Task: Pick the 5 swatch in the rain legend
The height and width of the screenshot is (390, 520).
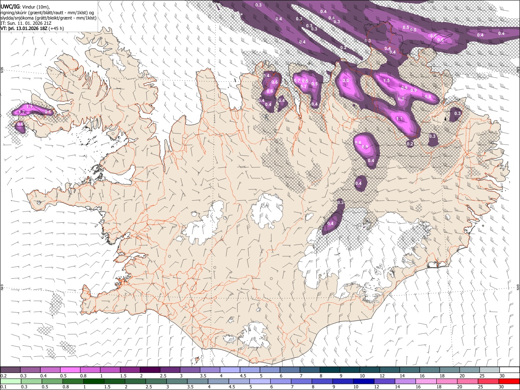Action: 260,381
